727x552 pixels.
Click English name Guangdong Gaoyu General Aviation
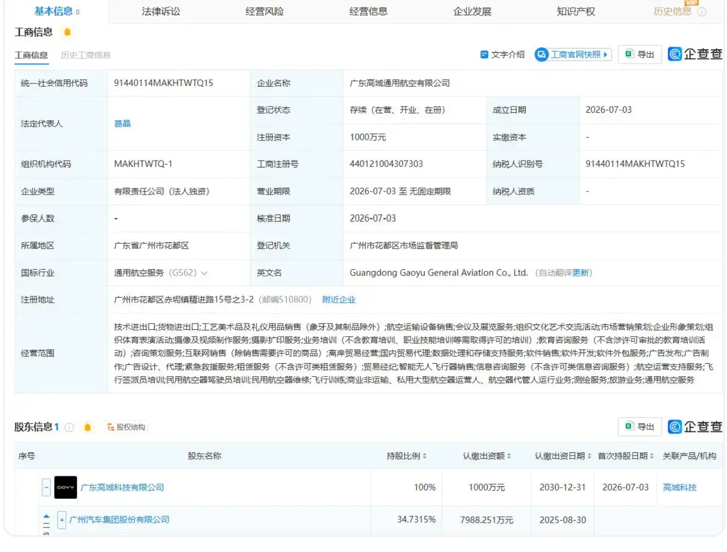click(x=439, y=273)
